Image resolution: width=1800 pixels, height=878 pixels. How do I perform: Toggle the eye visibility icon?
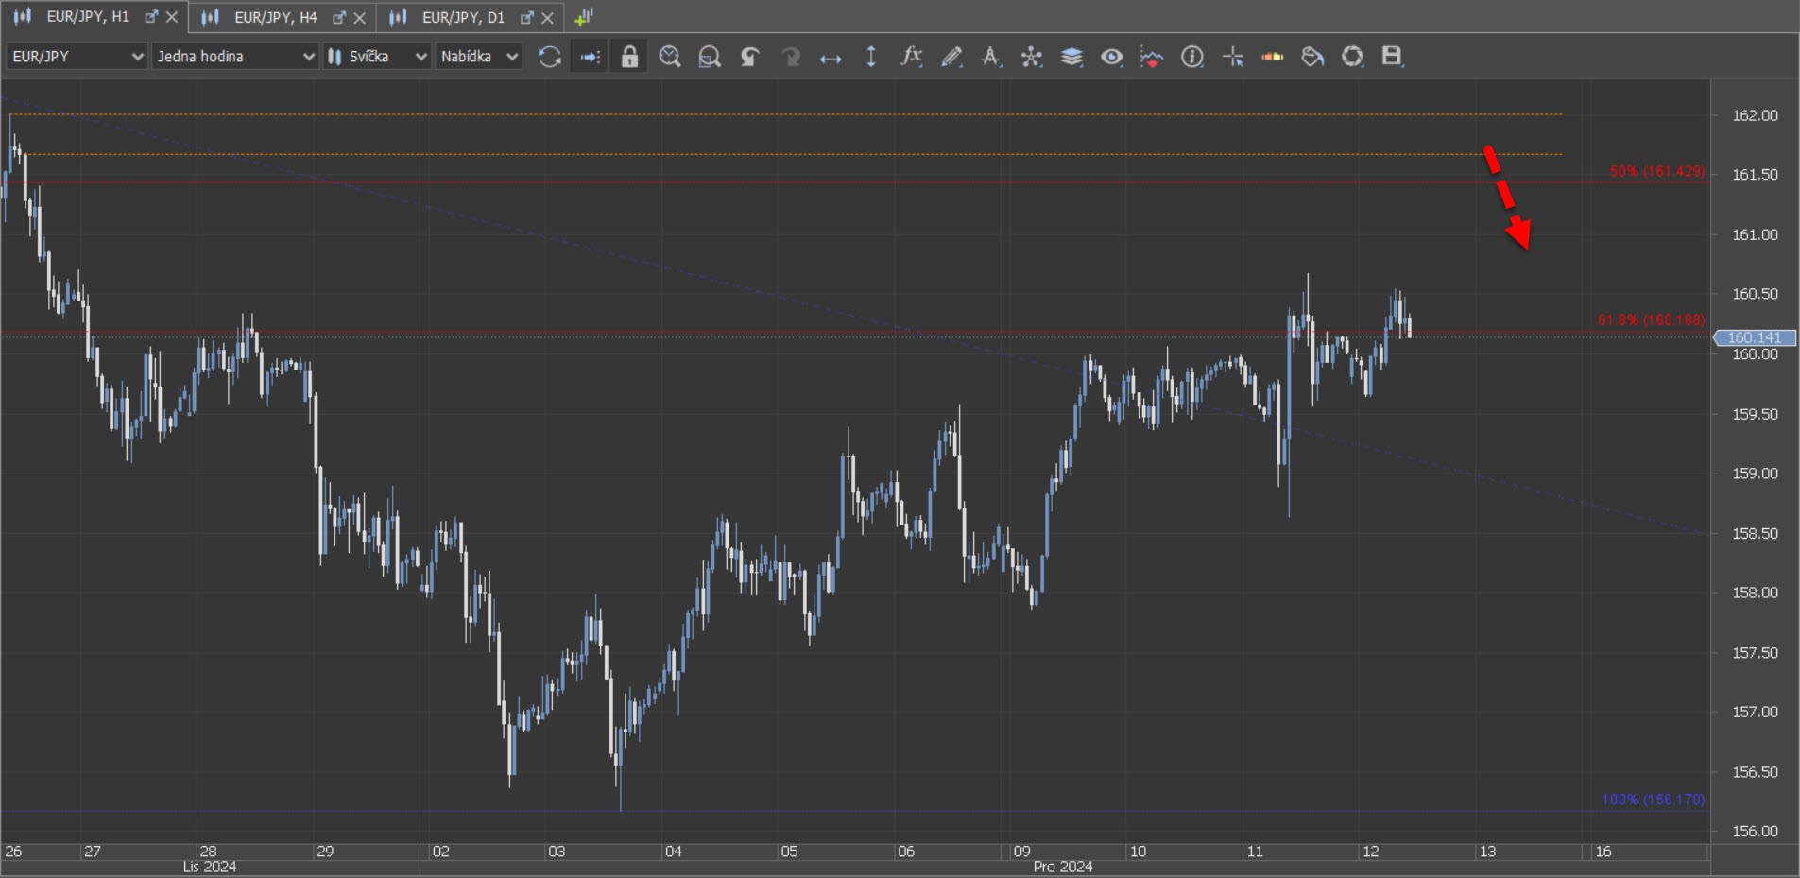(1111, 57)
